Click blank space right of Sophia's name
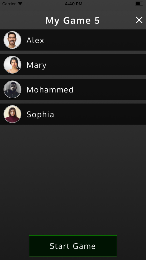The image size is (146, 260). (x=100, y=114)
